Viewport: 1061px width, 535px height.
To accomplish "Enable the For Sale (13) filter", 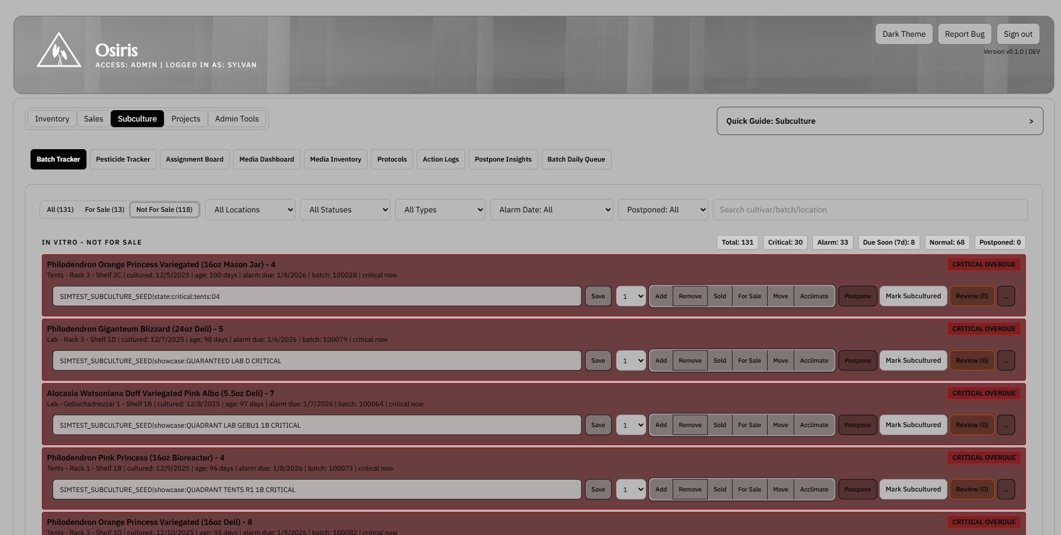I will pyautogui.click(x=104, y=209).
